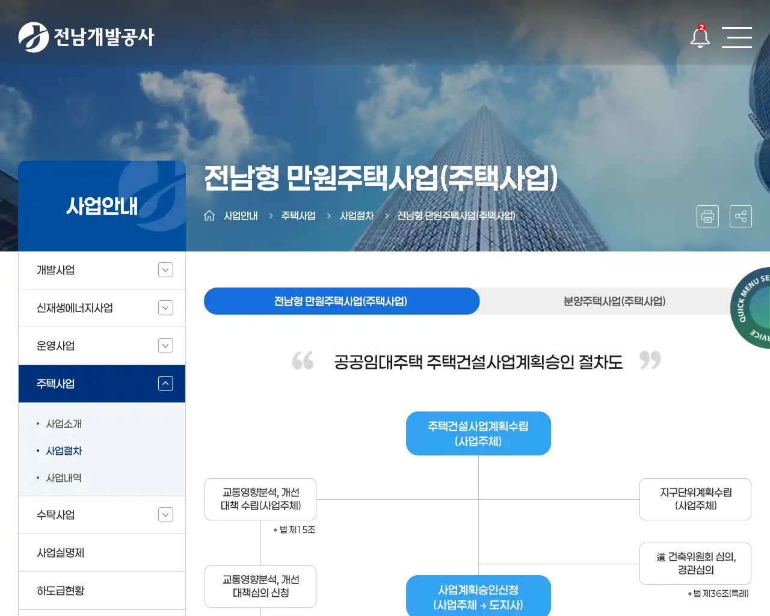Go to 사업절차 submenu link
Image resolution: width=770 pixels, height=616 pixels.
pos(64,451)
